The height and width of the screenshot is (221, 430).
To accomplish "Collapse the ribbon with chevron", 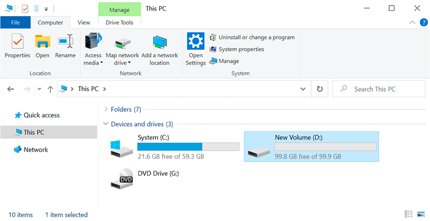I will (412, 22).
